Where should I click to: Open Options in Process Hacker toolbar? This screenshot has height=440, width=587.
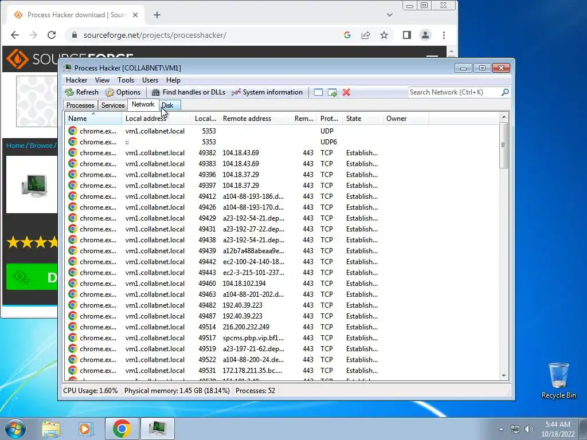123,92
